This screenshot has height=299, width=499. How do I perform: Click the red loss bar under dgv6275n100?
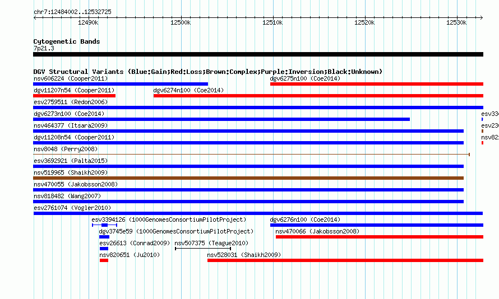click(x=377, y=84)
